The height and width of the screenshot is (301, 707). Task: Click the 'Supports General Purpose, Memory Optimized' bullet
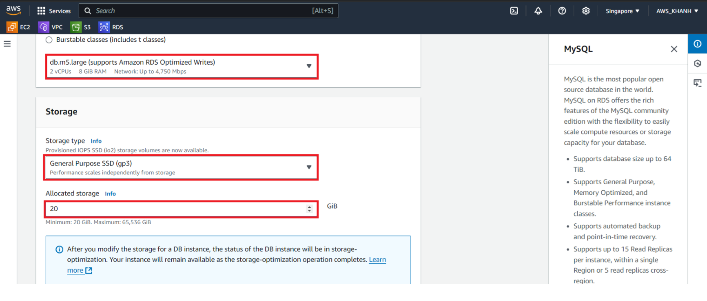click(622, 198)
